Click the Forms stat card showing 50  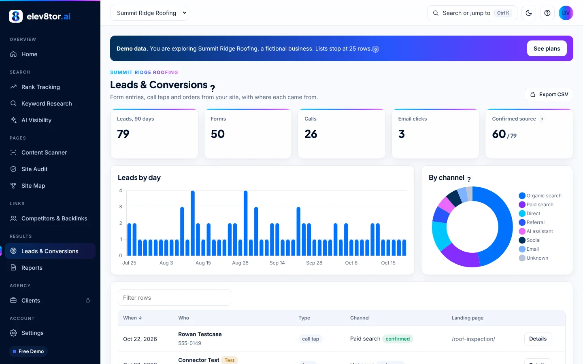pyautogui.click(x=248, y=134)
